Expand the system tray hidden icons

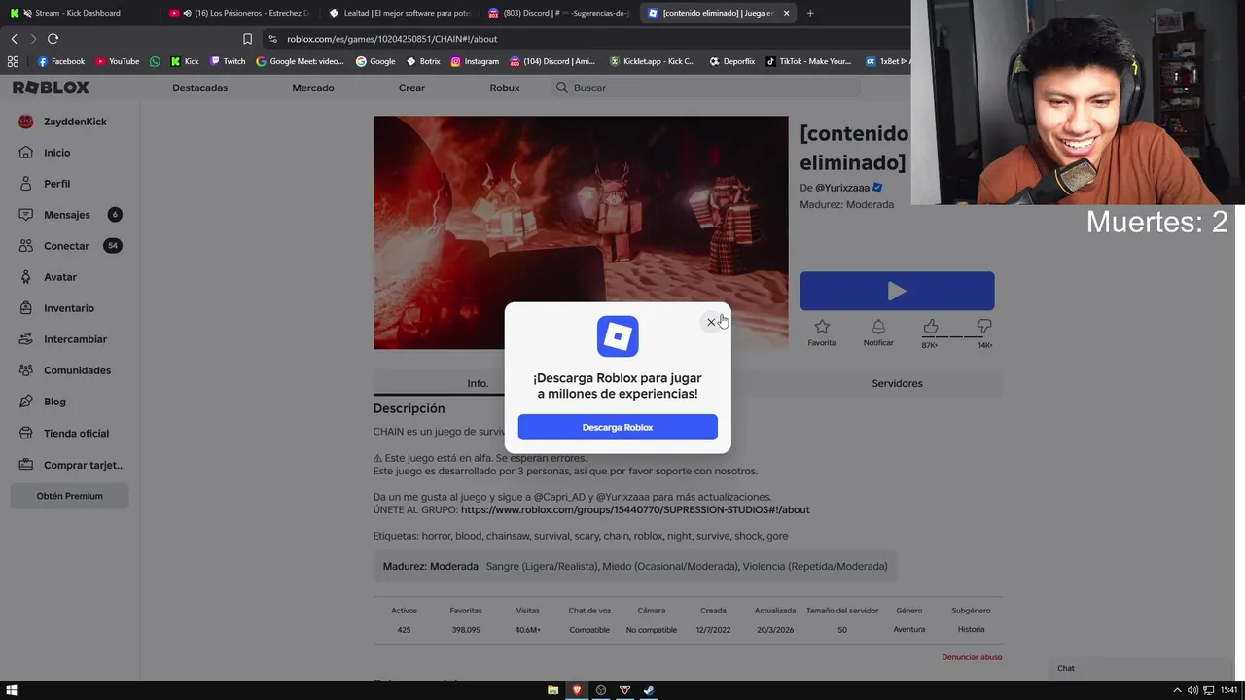pyautogui.click(x=1177, y=690)
